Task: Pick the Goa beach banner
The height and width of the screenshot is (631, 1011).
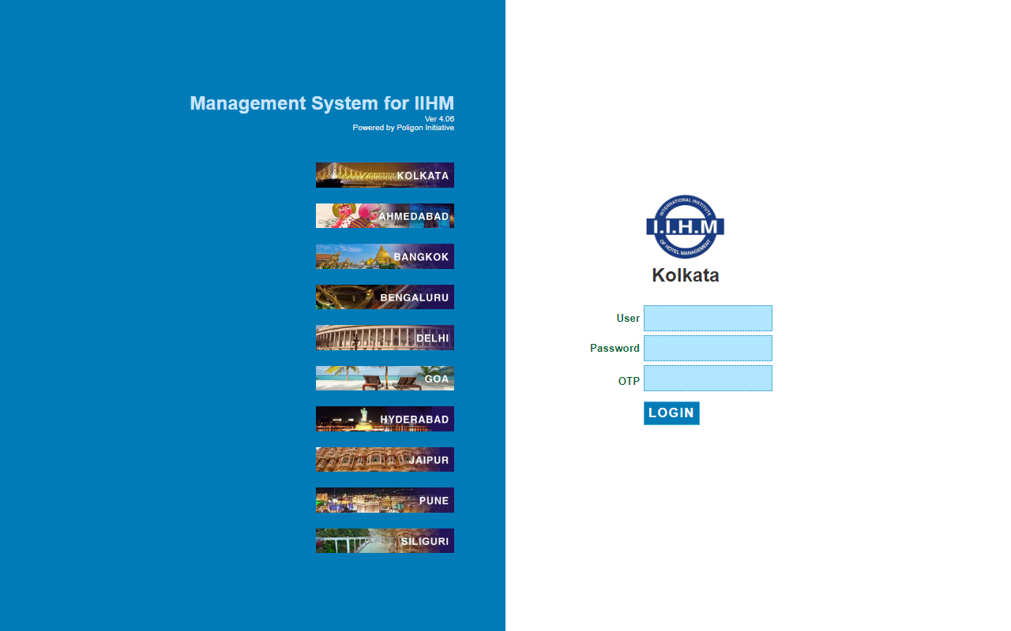Action: tap(385, 379)
